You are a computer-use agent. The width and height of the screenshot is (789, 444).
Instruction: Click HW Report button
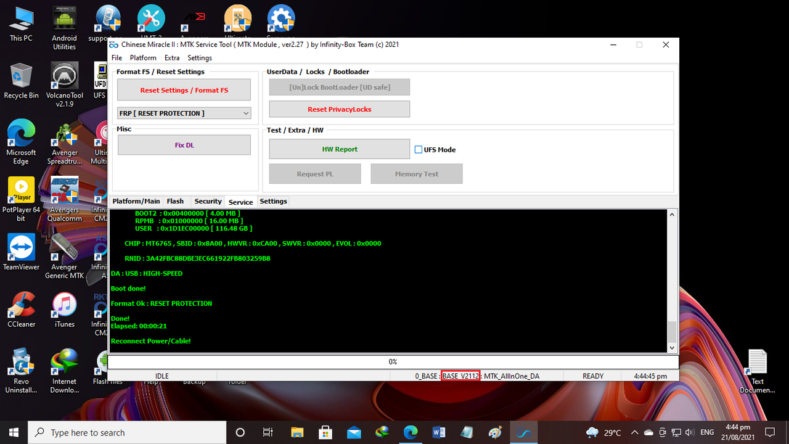click(339, 149)
